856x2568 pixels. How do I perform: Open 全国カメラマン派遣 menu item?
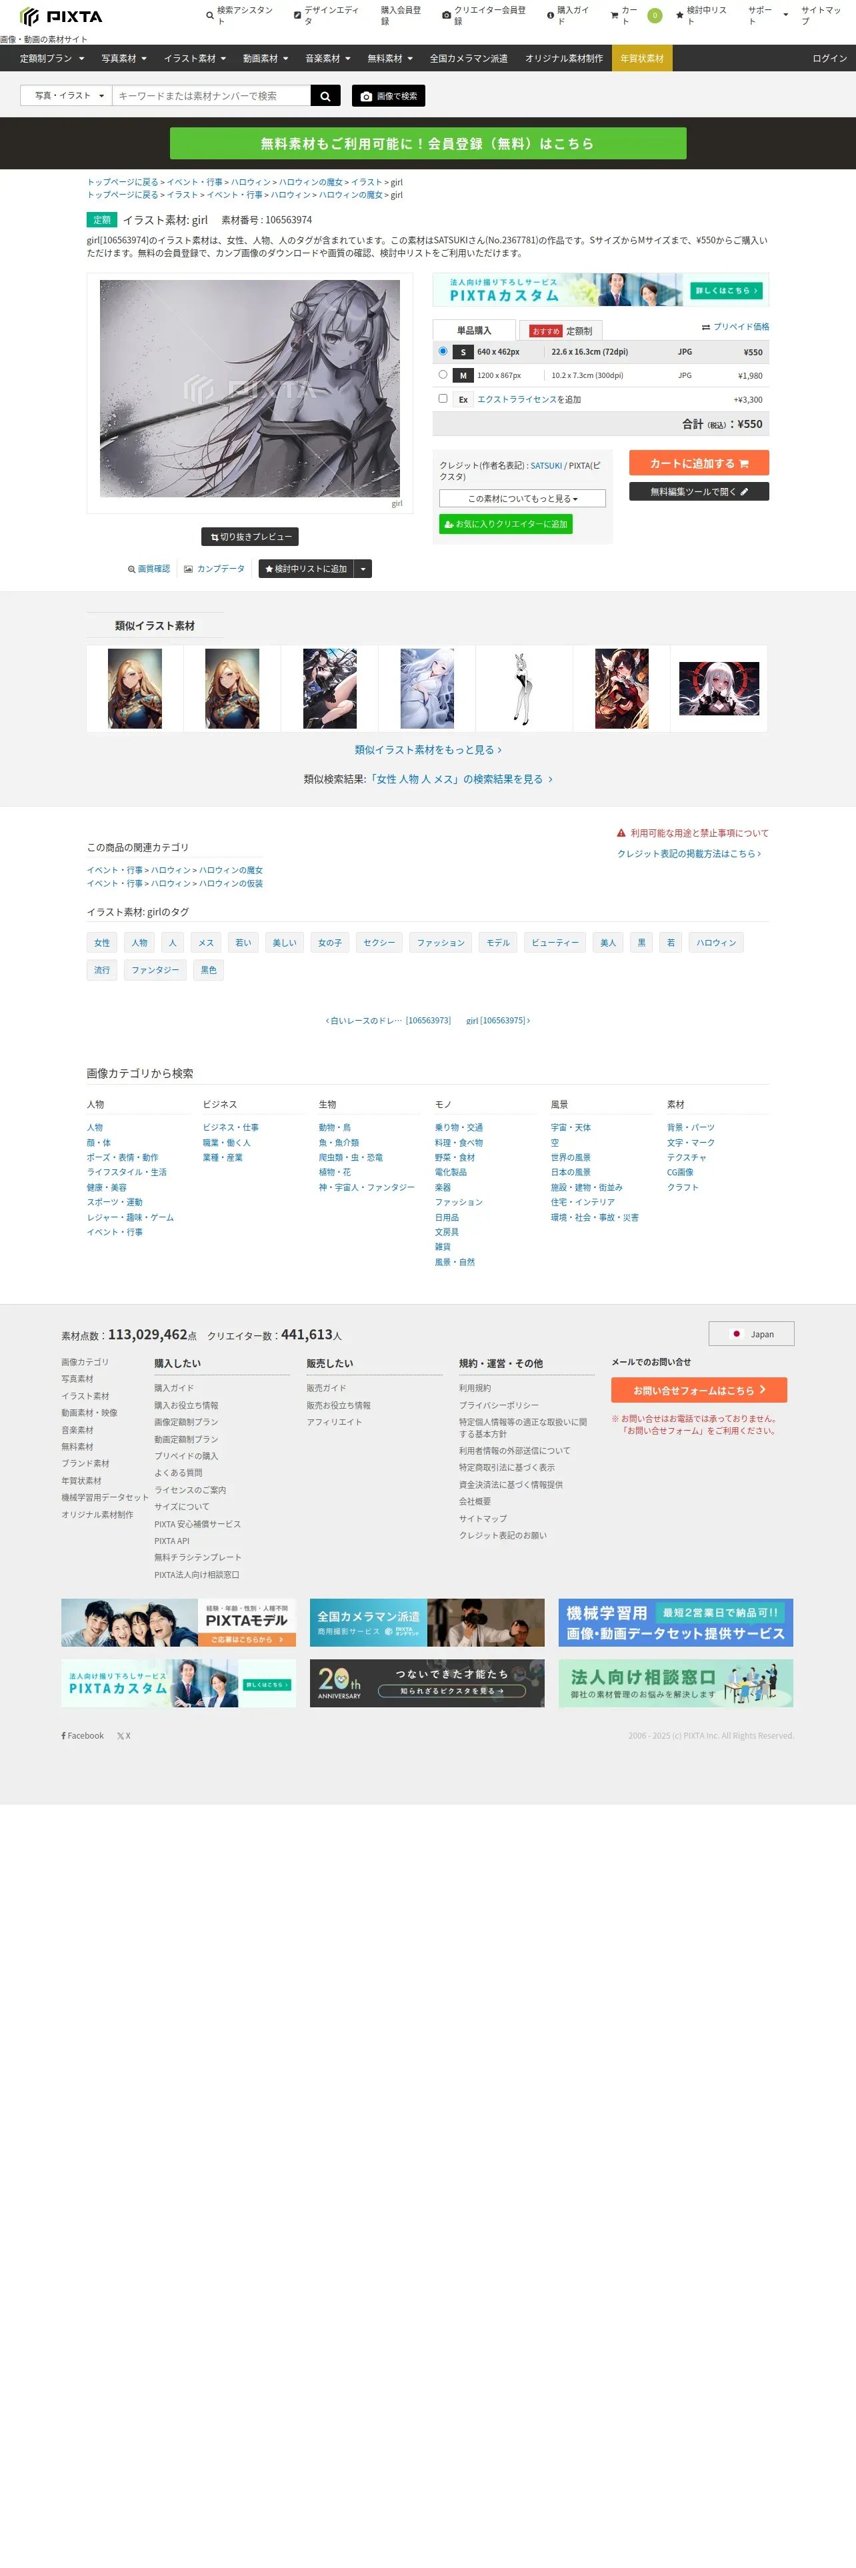[469, 59]
